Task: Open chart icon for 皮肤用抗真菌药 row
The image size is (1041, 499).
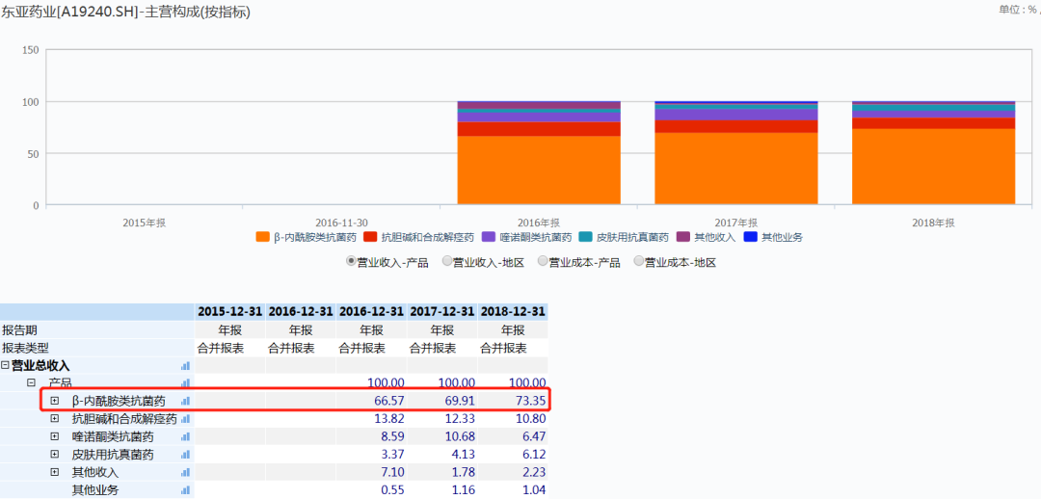Action: click(185, 455)
